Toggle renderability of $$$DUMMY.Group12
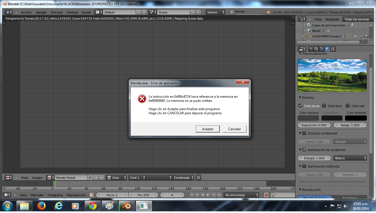The height and width of the screenshot is (213, 376). click(366, 36)
